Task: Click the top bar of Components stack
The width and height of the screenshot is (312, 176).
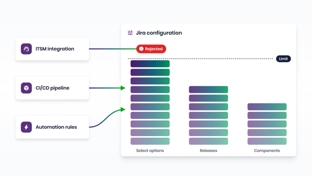Action: [267, 107]
